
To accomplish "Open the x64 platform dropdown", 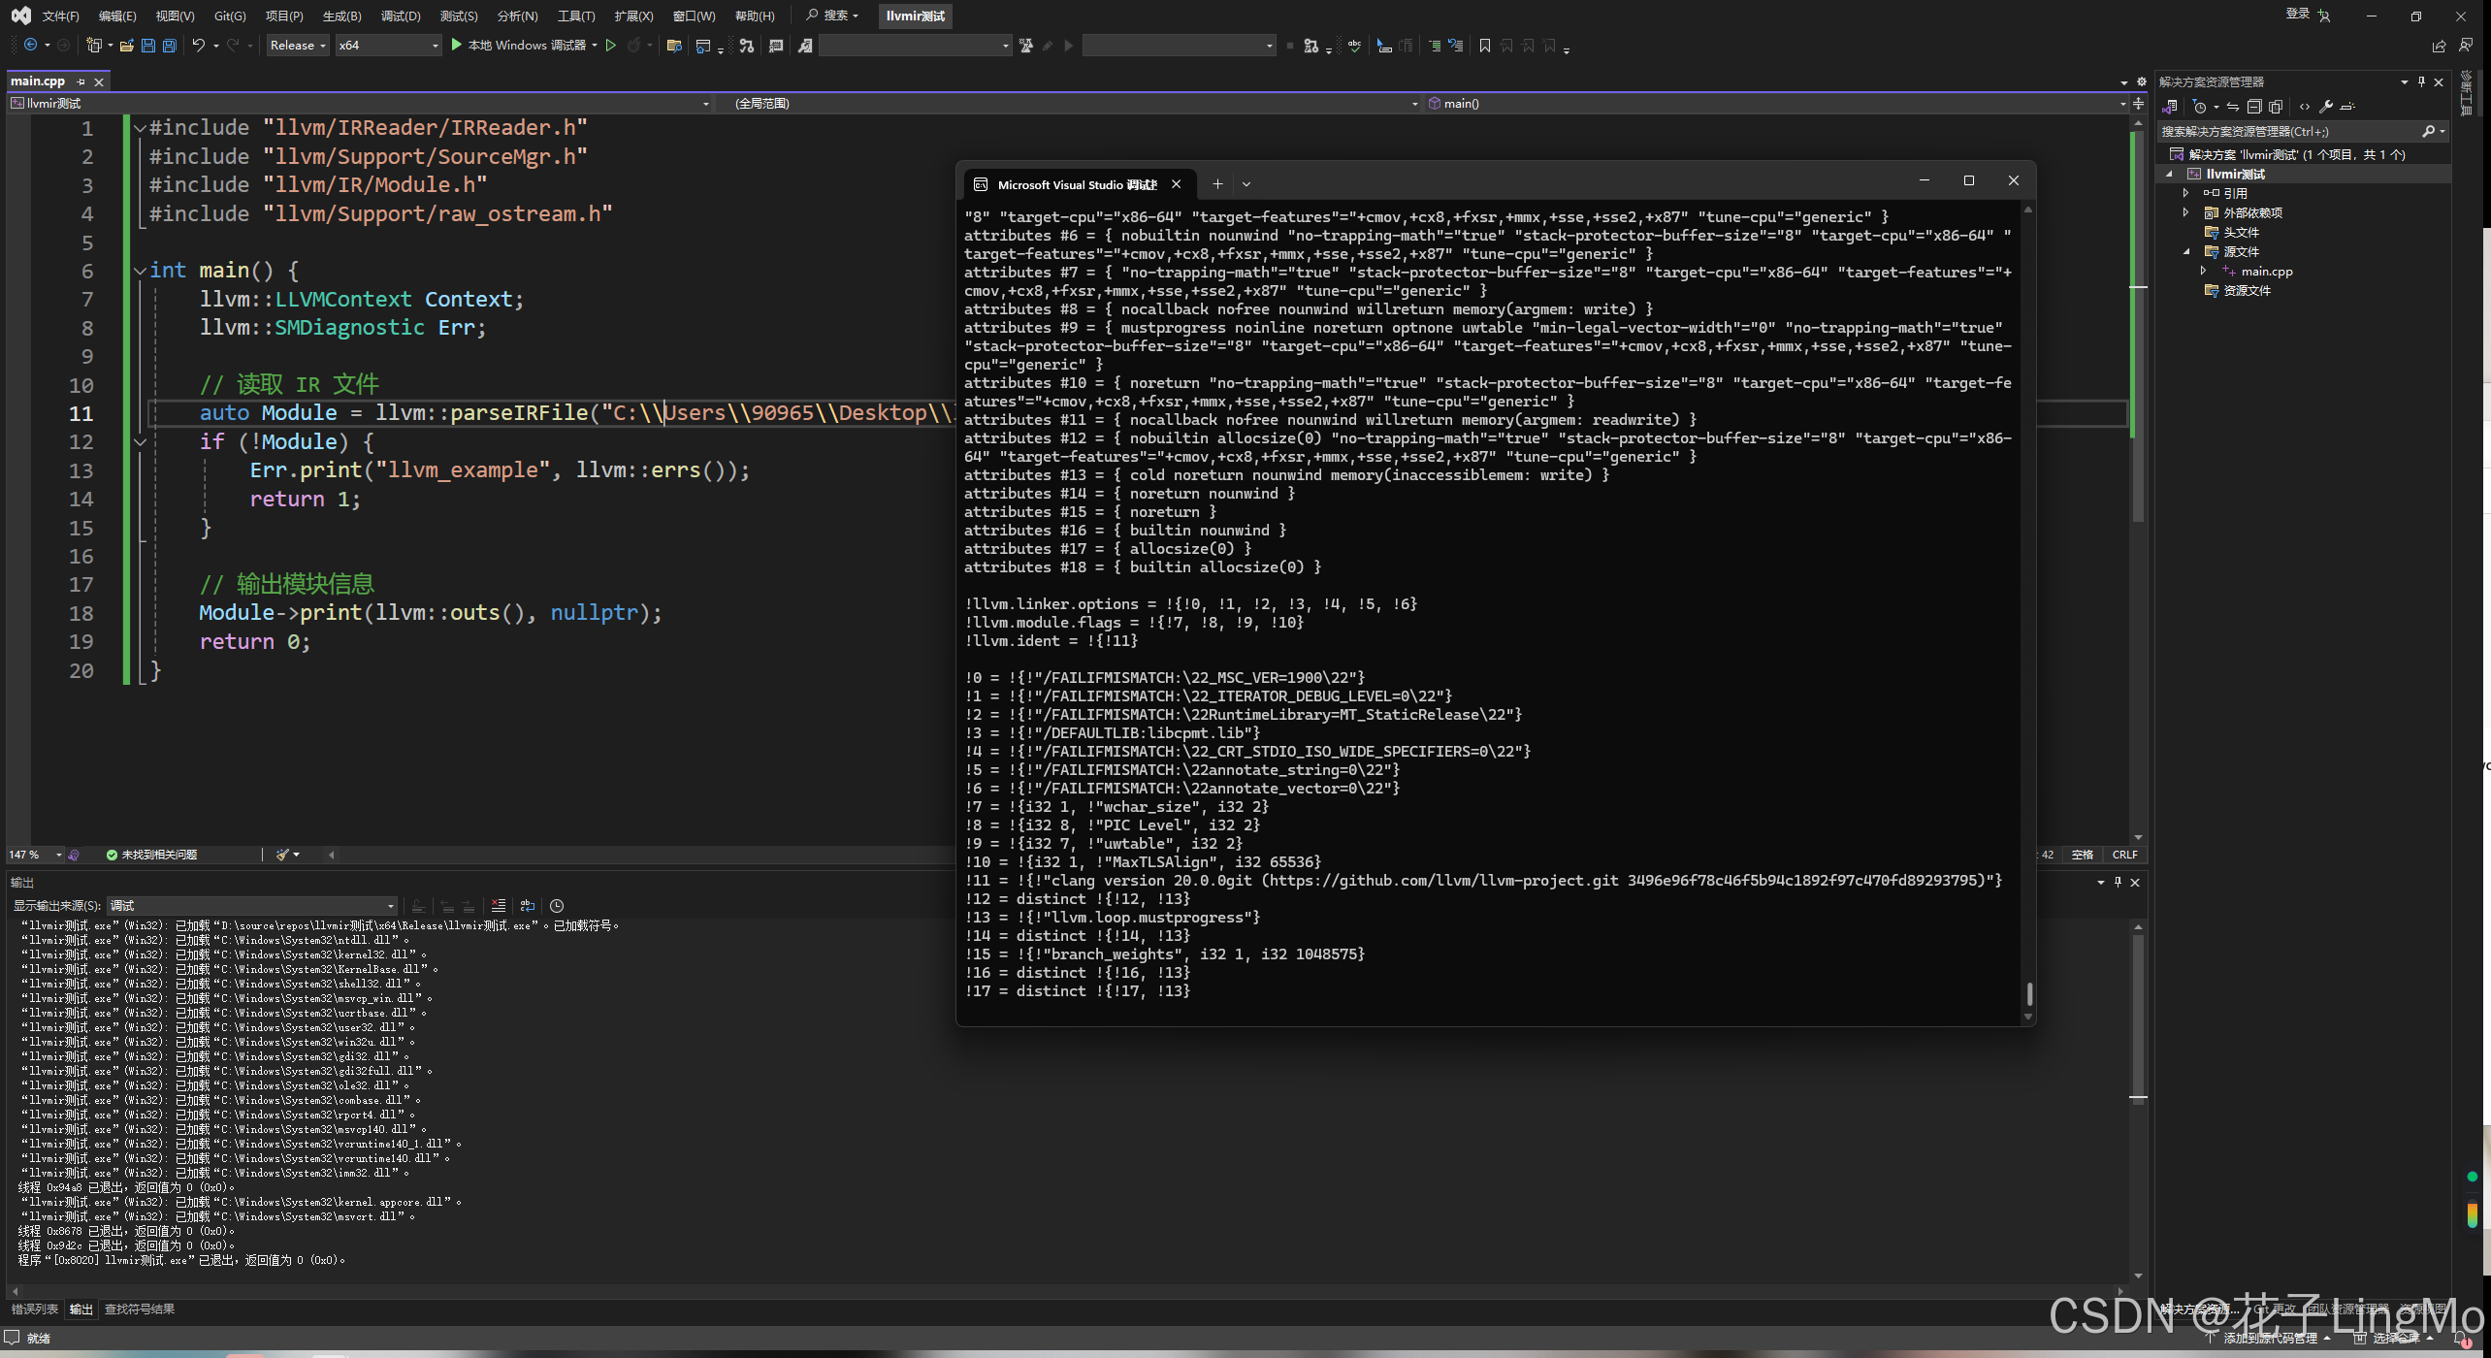I will [388, 46].
